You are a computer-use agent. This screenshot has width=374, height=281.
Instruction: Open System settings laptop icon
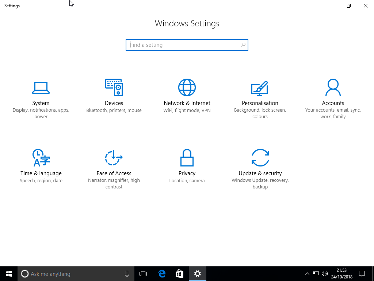(x=41, y=88)
